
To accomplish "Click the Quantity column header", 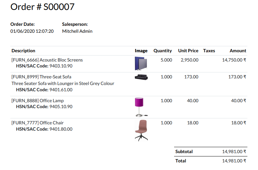I will pyautogui.click(x=162, y=51).
